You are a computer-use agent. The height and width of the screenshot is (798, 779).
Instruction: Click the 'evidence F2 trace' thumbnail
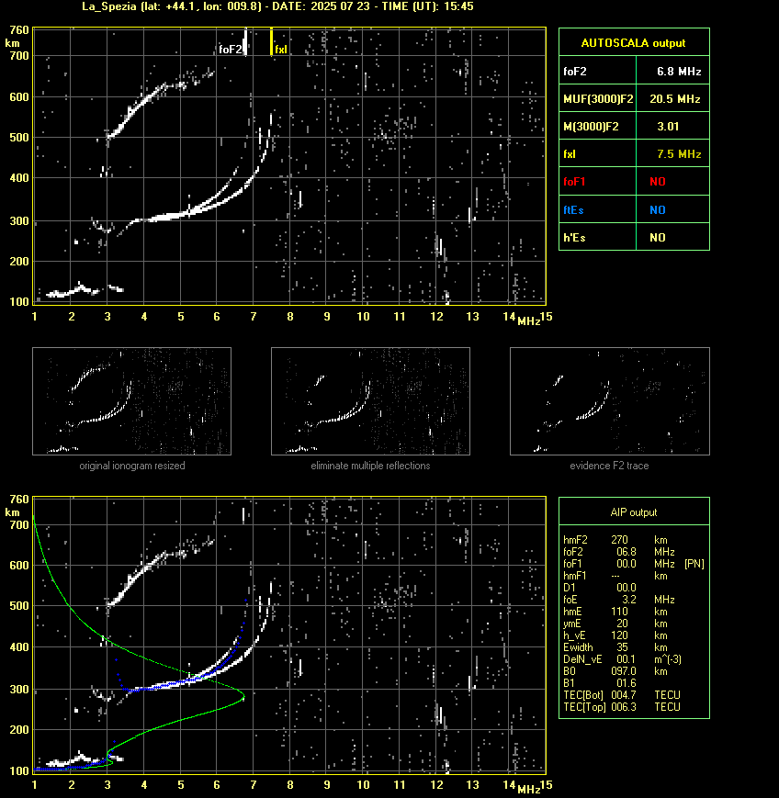(610, 401)
